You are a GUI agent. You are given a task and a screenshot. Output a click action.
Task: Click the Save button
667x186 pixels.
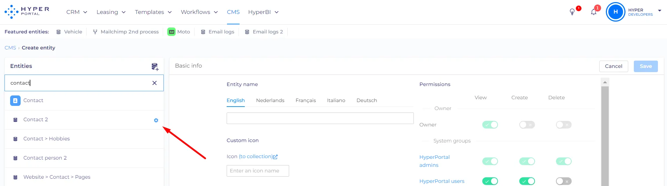point(646,66)
